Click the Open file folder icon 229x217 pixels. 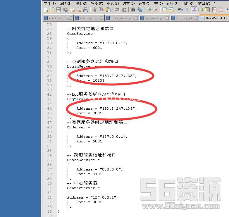pos(52,10)
